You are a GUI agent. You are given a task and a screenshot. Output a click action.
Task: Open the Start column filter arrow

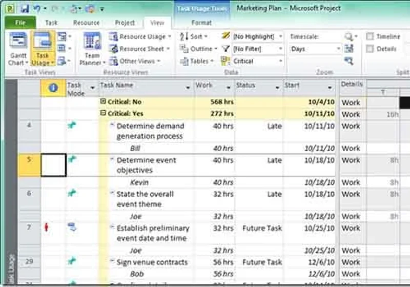(x=330, y=88)
